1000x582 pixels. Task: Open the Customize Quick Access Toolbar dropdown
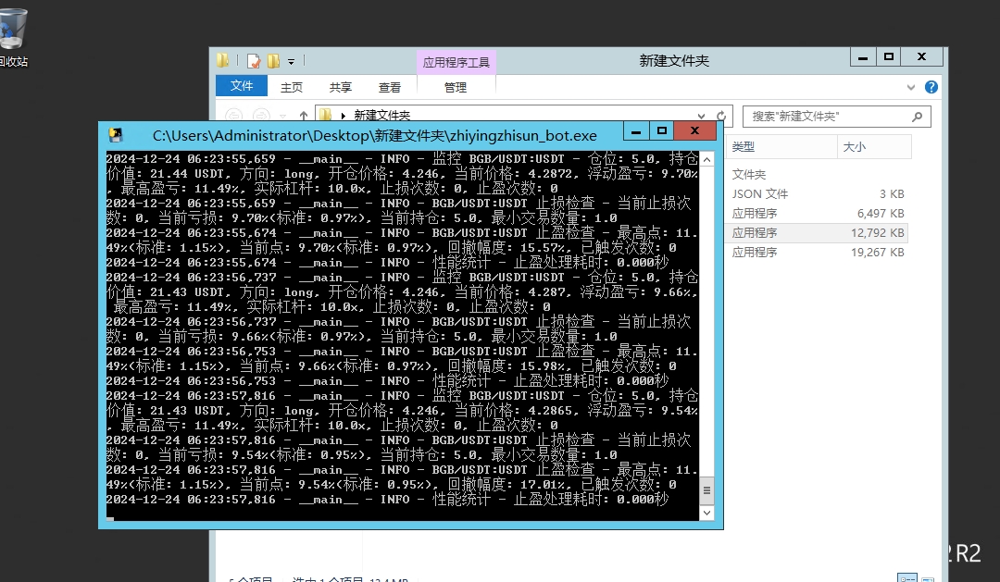point(291,61)
